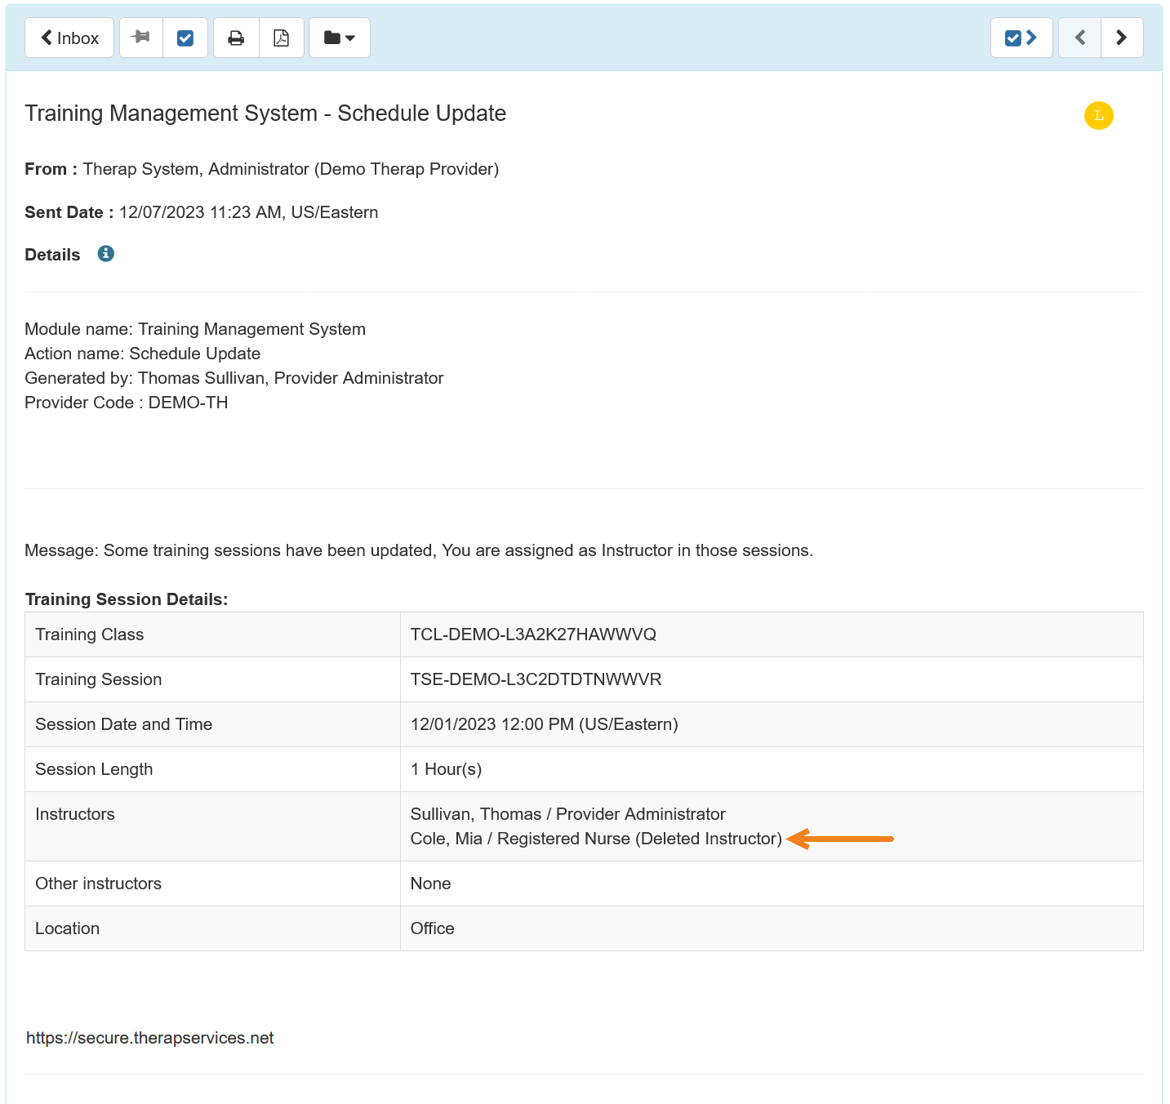Click the Training Class value TCL-DEMO-L3A2K27HAWWVQ

(x=533, y=634)
